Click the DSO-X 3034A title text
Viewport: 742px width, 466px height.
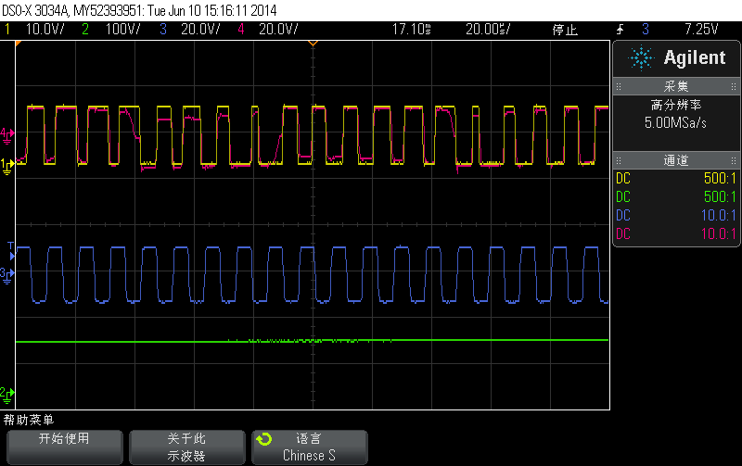35,10
